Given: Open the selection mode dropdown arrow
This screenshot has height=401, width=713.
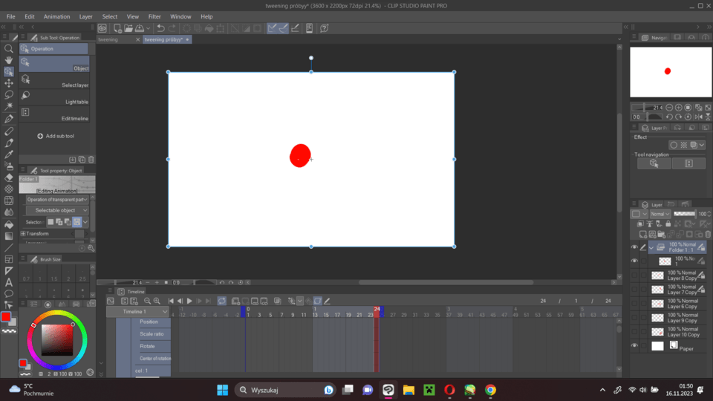Looking at the screenshot, I should pyautogui.click(x=85, y=222).
